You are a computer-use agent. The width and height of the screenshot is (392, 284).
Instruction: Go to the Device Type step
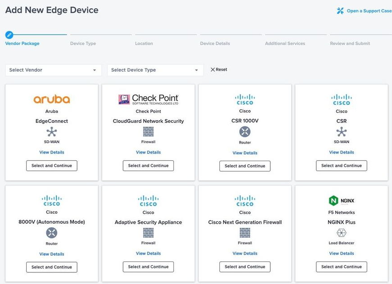(x=83, y=44)
